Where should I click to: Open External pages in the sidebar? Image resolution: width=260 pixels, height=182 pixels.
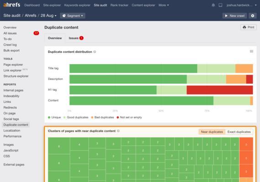click(14, 165)
